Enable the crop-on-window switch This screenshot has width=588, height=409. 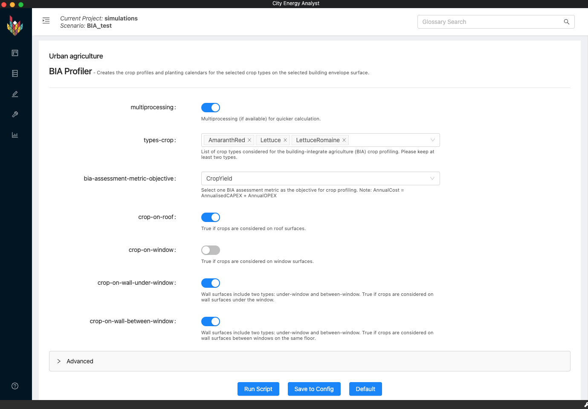coord(211,250)
